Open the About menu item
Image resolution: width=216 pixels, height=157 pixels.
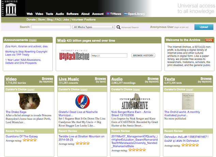coord(85,14)
